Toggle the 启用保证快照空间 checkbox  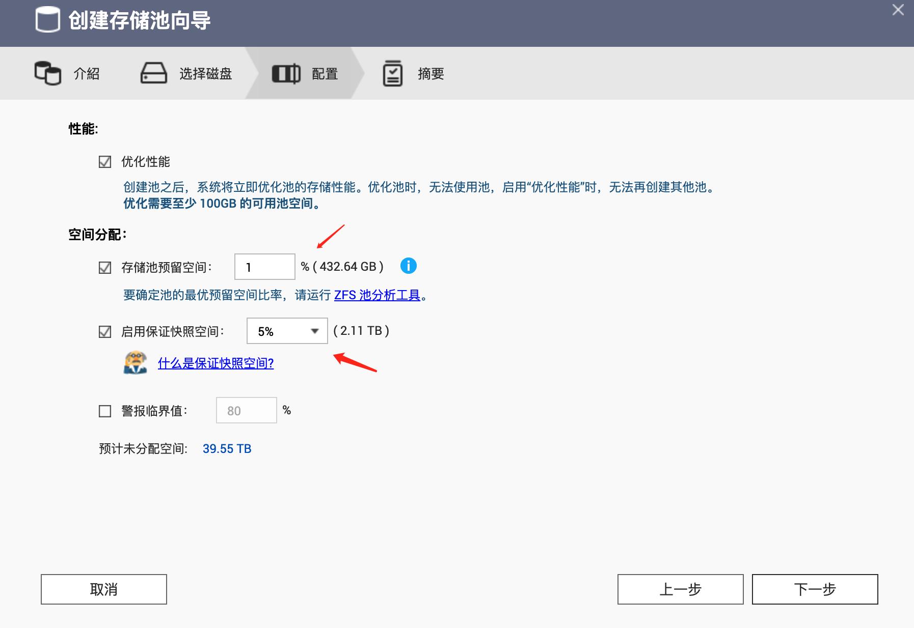[x=104, y=331]
